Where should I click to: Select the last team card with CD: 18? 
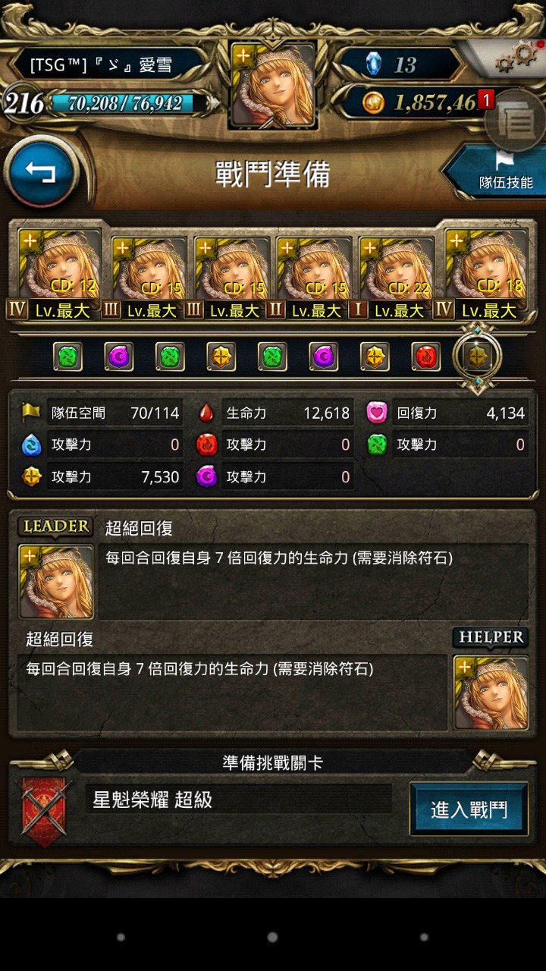pyautogui.click(x=485, y=273)
